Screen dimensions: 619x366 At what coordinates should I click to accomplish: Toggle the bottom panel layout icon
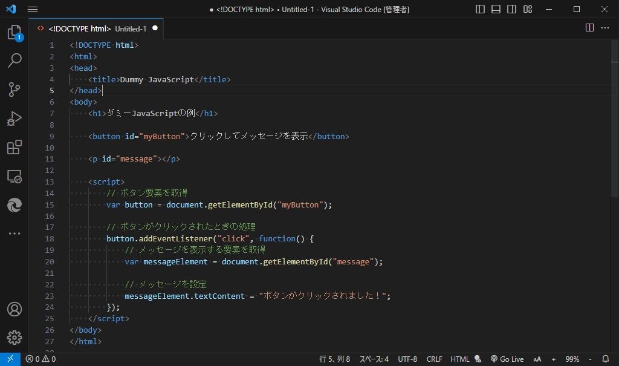(x=496, y=9)
